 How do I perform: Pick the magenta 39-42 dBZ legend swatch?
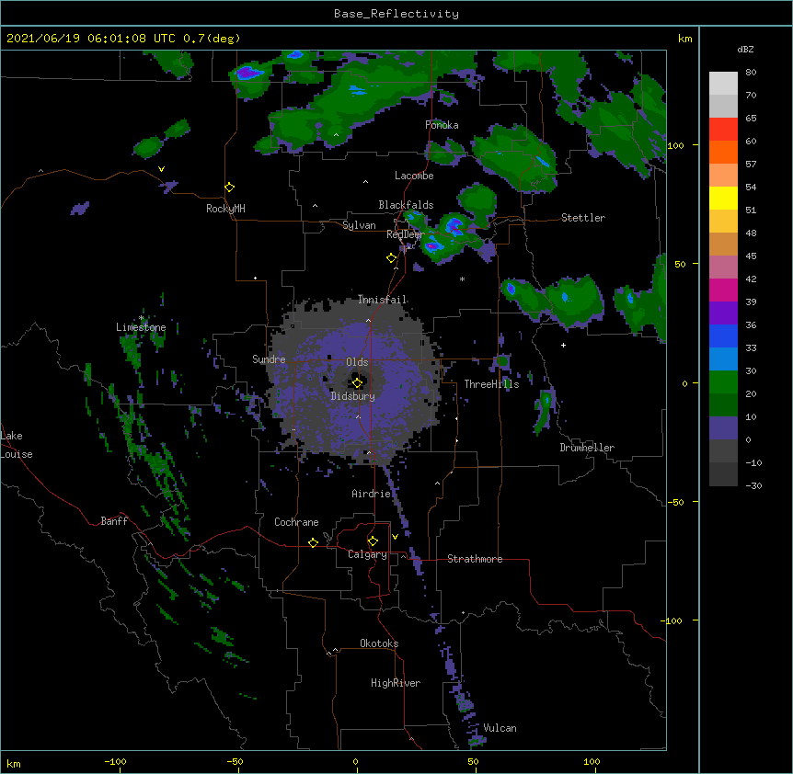pos(723,290)
